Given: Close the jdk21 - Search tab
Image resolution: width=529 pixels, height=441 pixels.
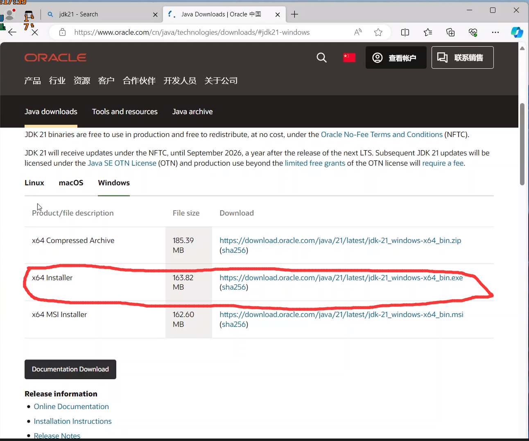Looking at the screenshot, I should click(x=155, y=14).
